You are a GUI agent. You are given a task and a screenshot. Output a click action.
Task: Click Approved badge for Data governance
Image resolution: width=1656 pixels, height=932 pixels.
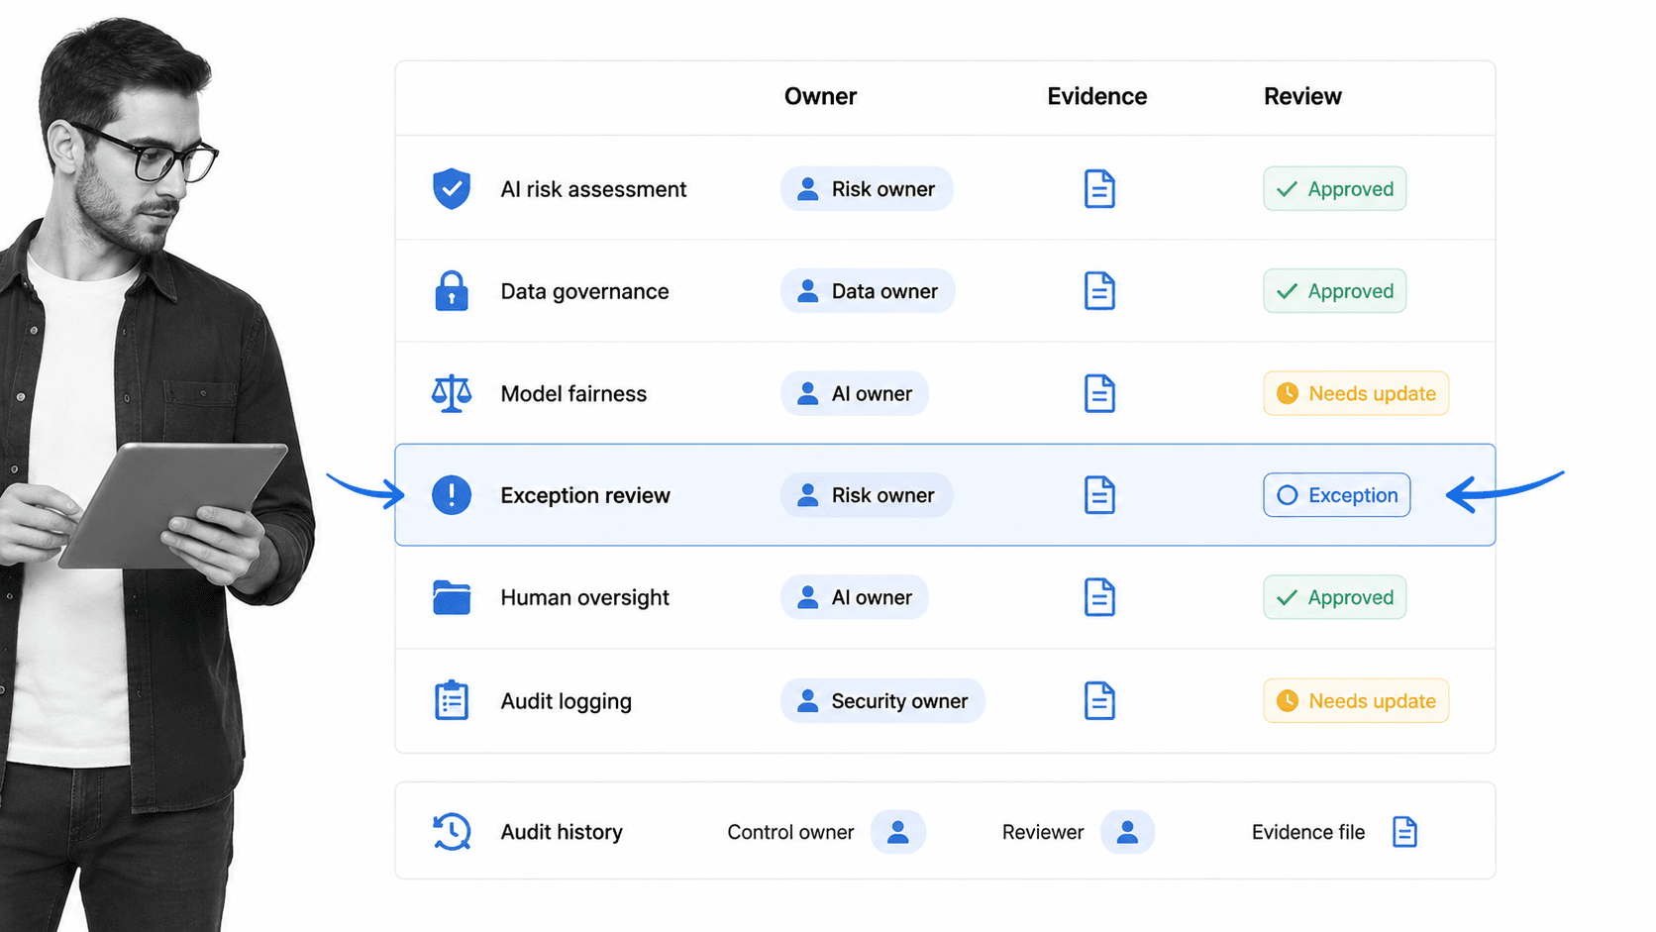point(1334,291)
